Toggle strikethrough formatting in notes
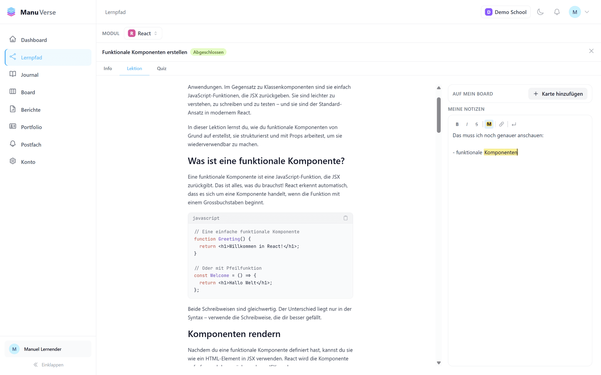601x375 pixels. click(476, 124)
